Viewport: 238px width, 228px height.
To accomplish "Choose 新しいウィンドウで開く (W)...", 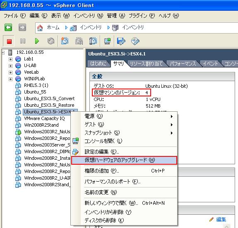I will pos(124,203).
